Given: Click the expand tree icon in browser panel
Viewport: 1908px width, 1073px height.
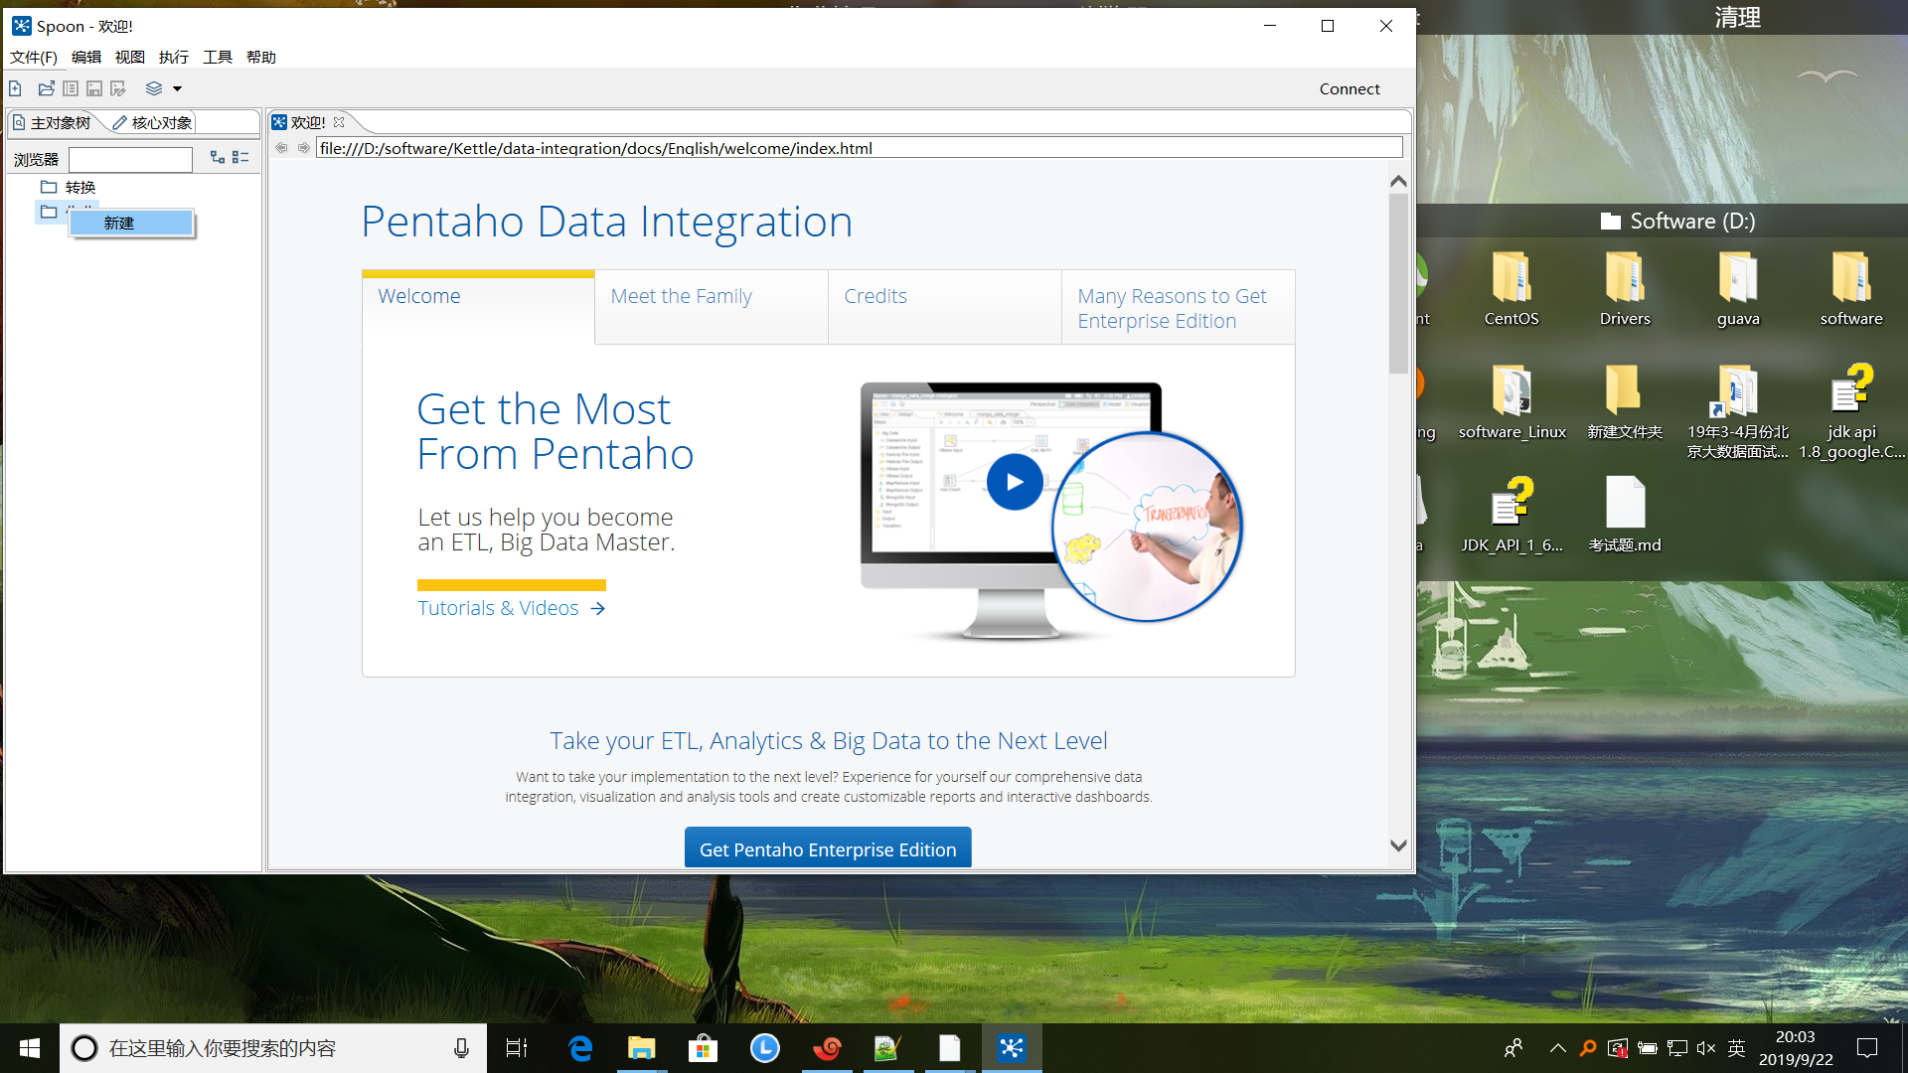Looking at the screenshot, I should pos(217,157).
